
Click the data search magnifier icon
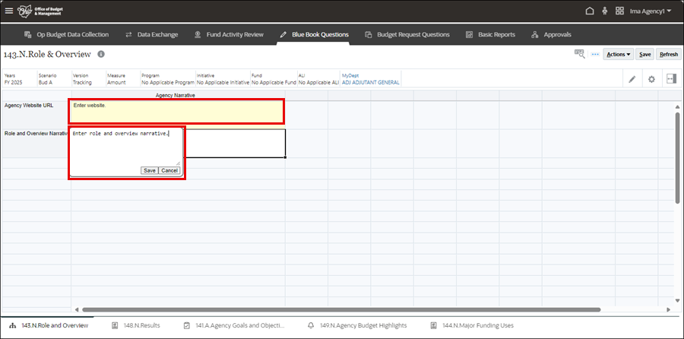[580, 55]
